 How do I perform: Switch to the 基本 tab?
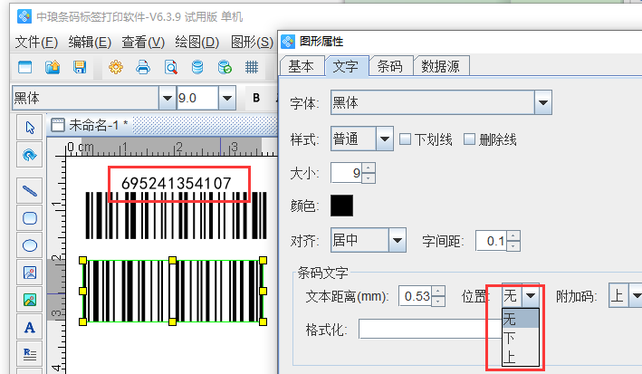point(301,66)
